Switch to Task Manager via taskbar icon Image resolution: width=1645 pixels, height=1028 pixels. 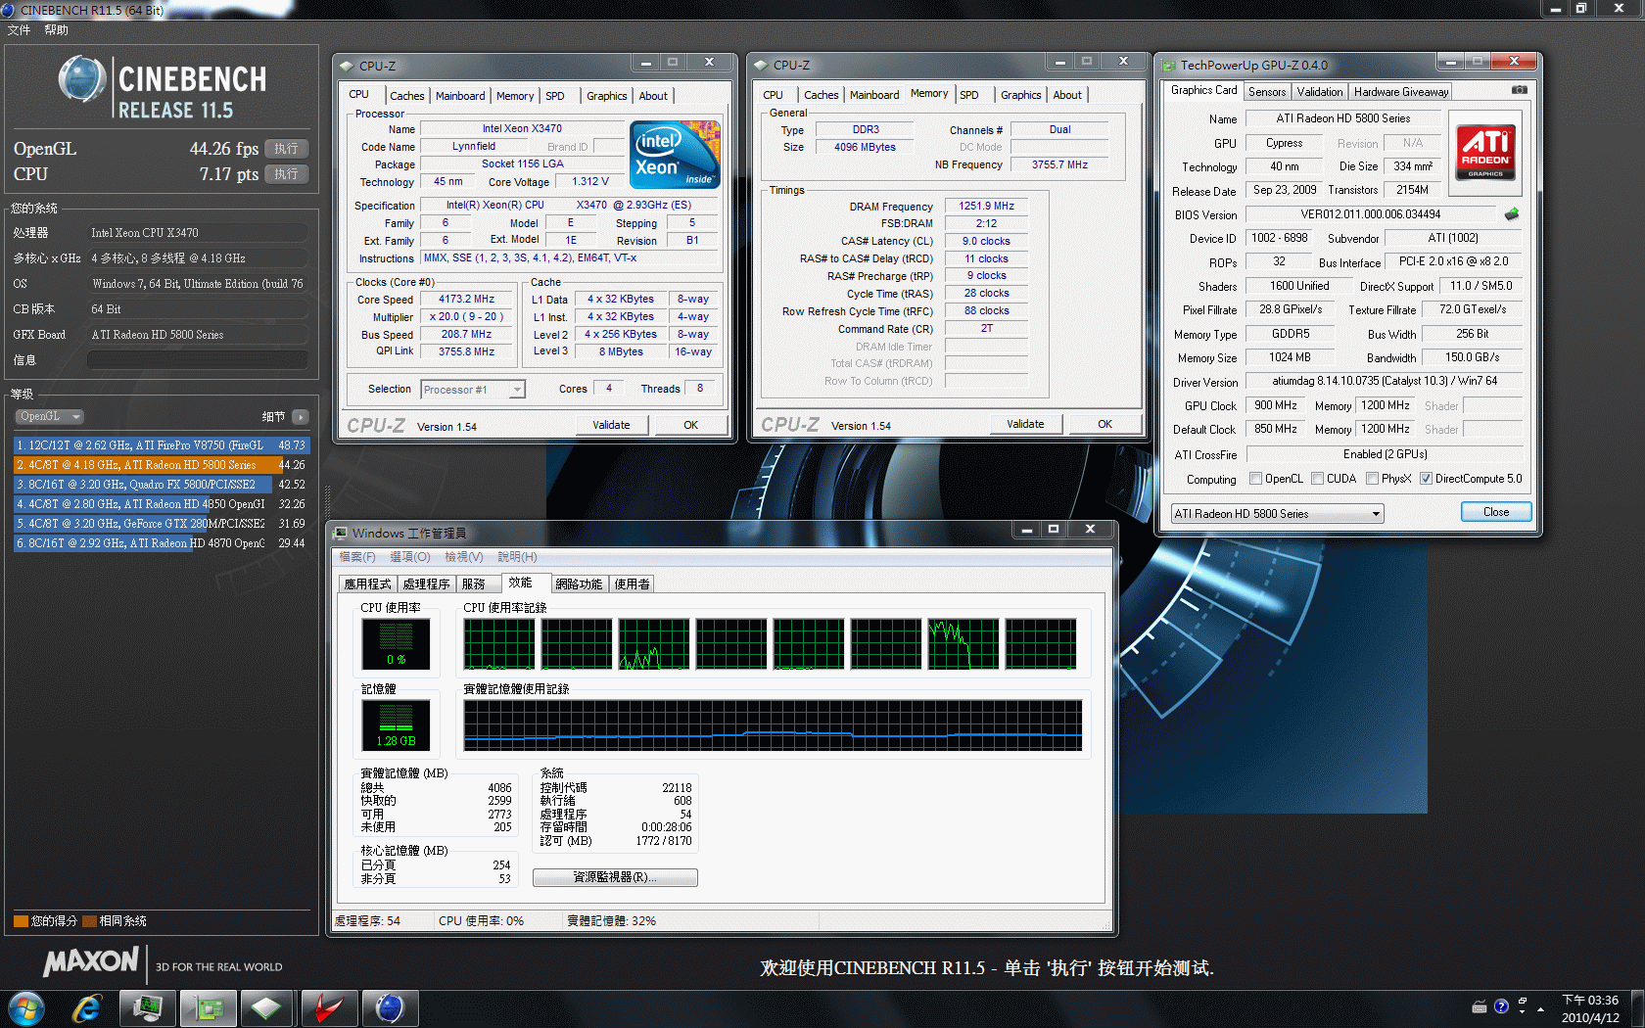click(148, 1008)
